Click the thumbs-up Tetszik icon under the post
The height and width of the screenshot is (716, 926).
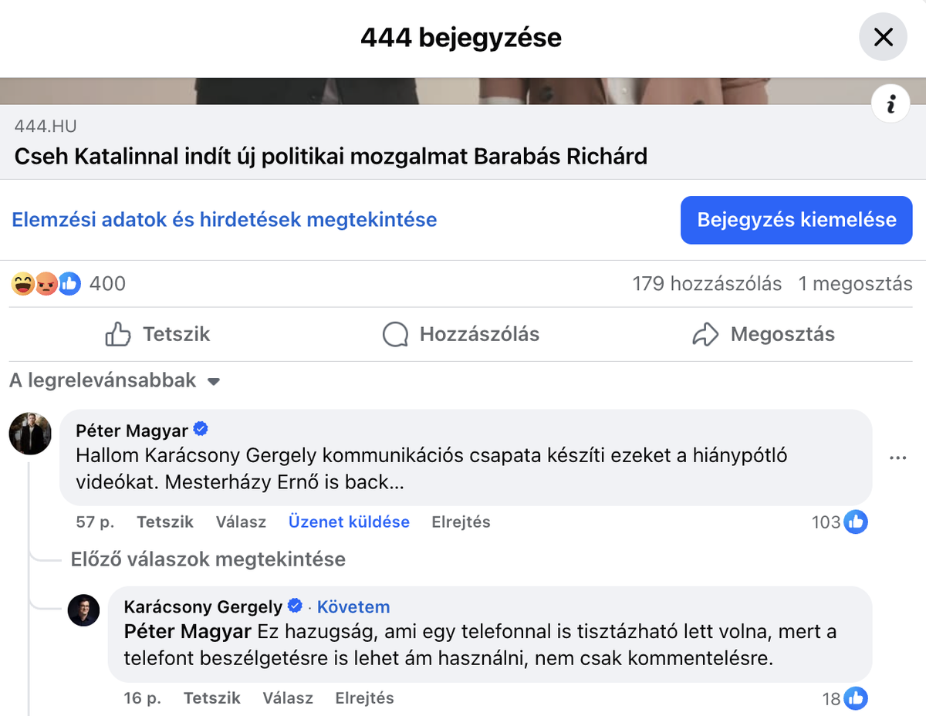click(x=118, y=334)
